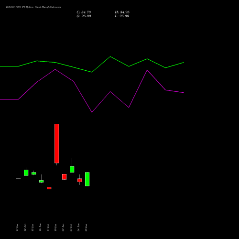
Task: Click the date axis label for day 15
Action: click(x=33, y=228)
